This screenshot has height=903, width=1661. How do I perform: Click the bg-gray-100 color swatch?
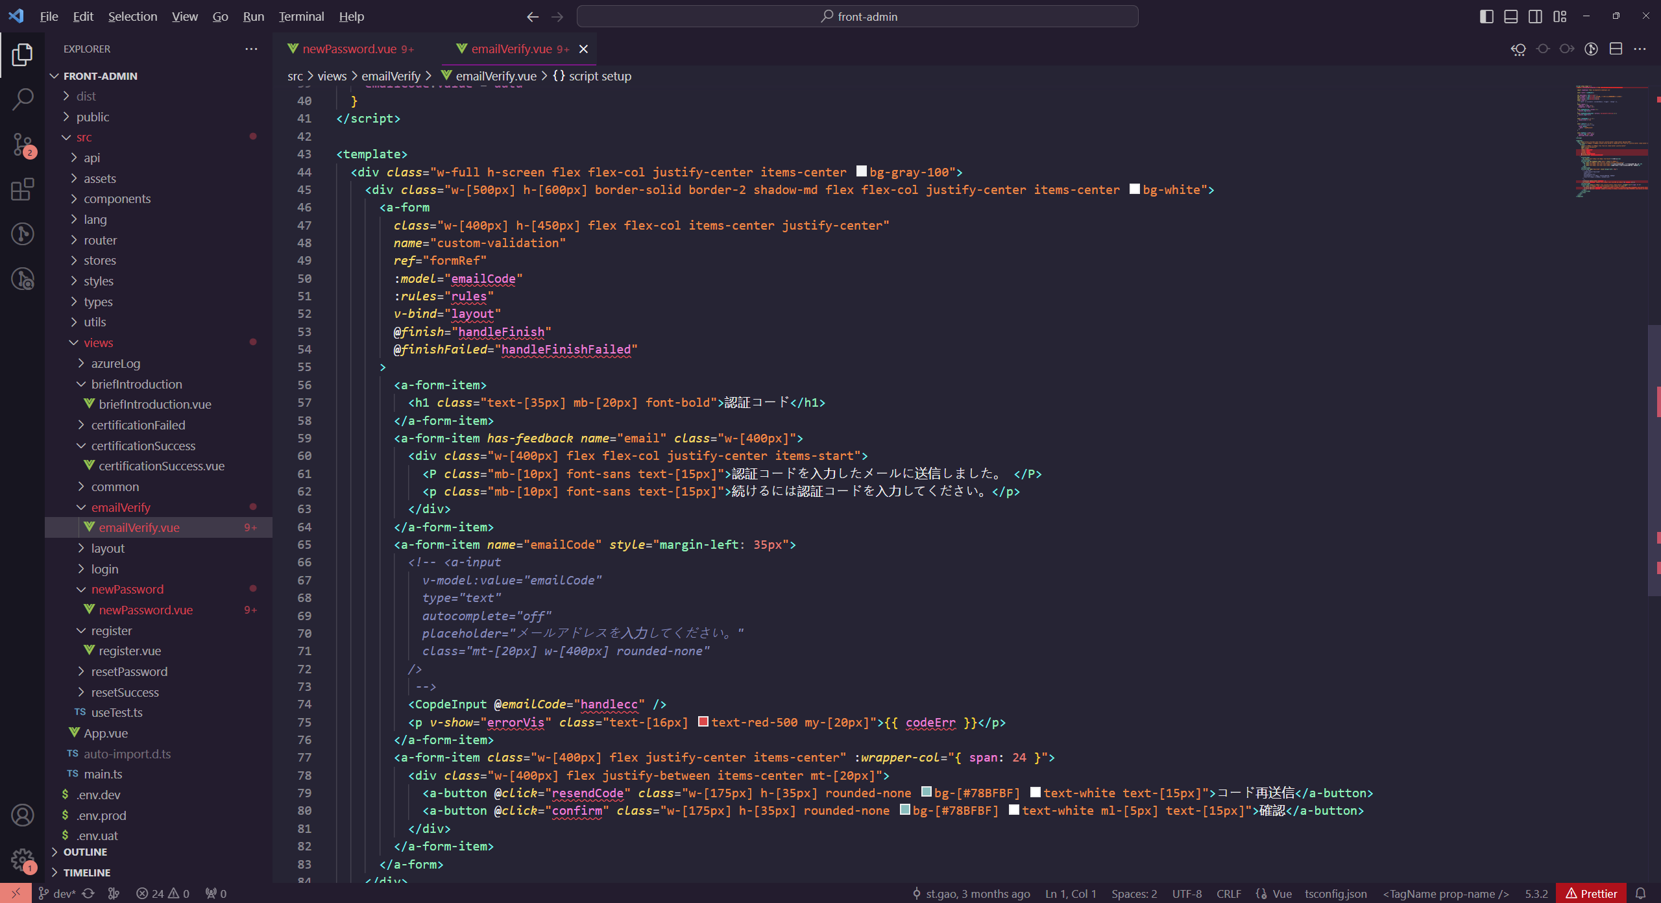[861, 171]
